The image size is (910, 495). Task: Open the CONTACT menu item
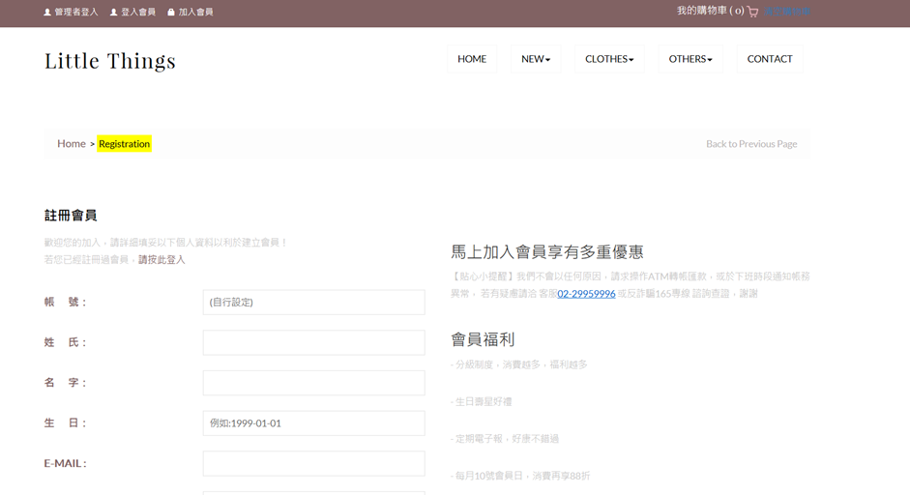click(770, 59)
